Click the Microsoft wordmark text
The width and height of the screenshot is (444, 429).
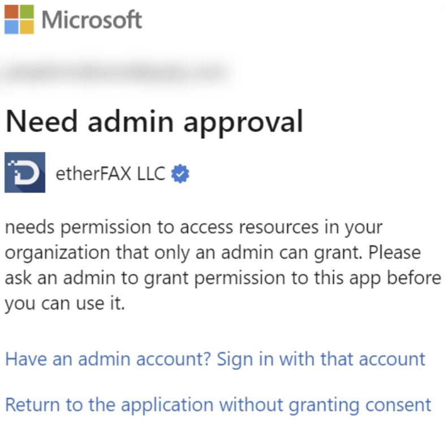pos(92,20)
